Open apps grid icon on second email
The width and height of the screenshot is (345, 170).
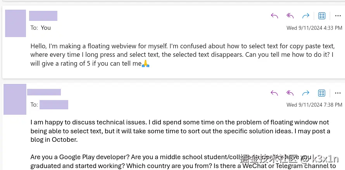(x=321, y=93)
